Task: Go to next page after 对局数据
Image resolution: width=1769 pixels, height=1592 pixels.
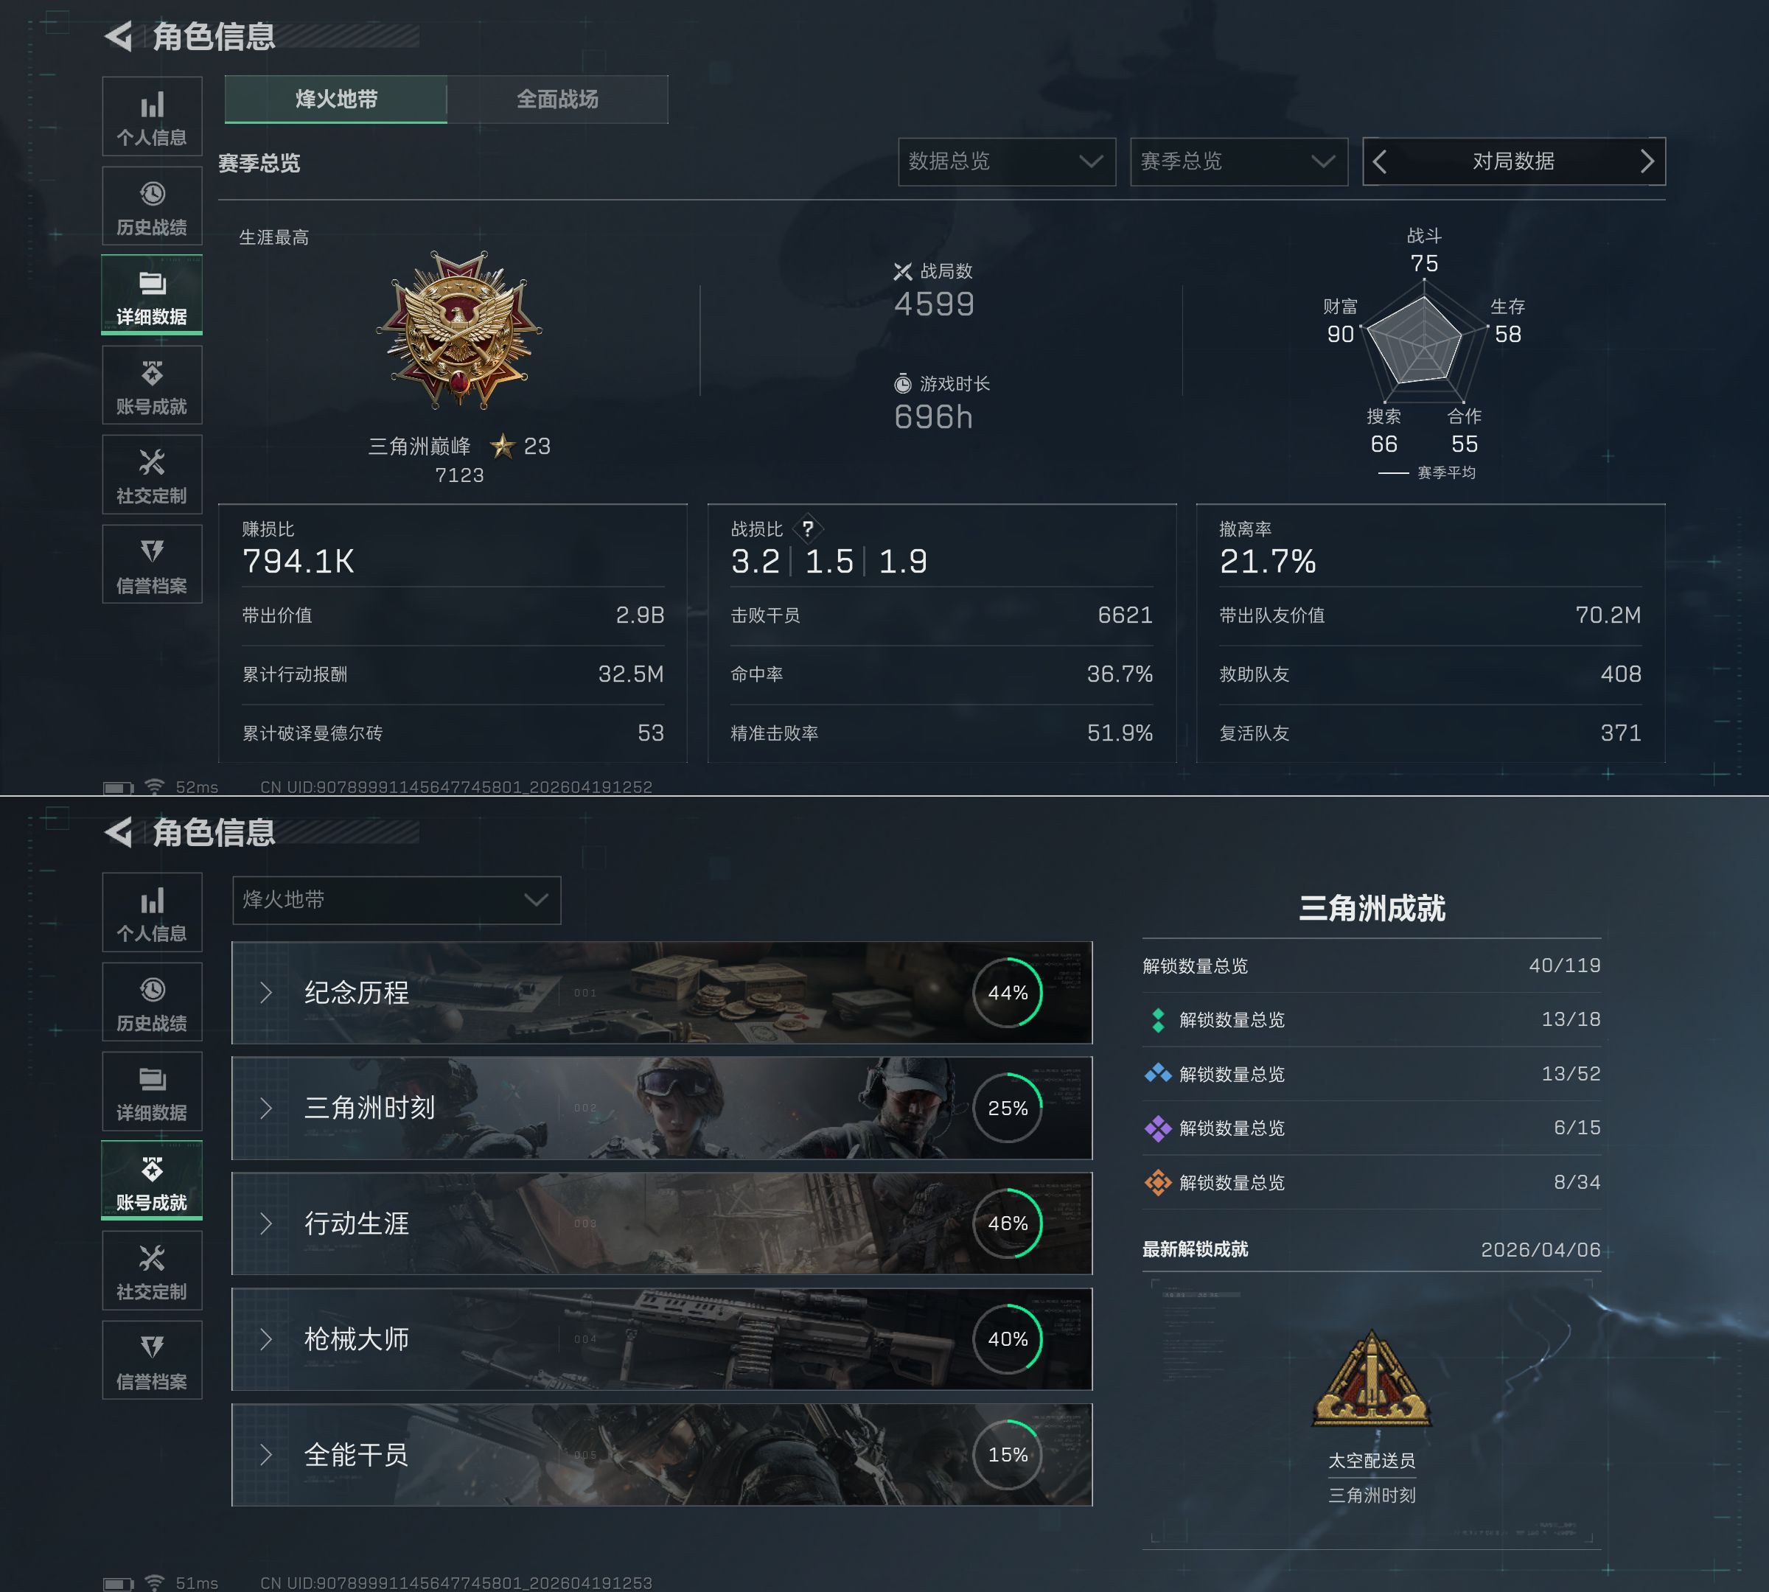Action: 1647,162
